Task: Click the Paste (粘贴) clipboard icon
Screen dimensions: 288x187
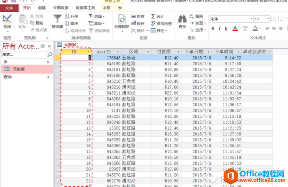Action: [23, 19]
